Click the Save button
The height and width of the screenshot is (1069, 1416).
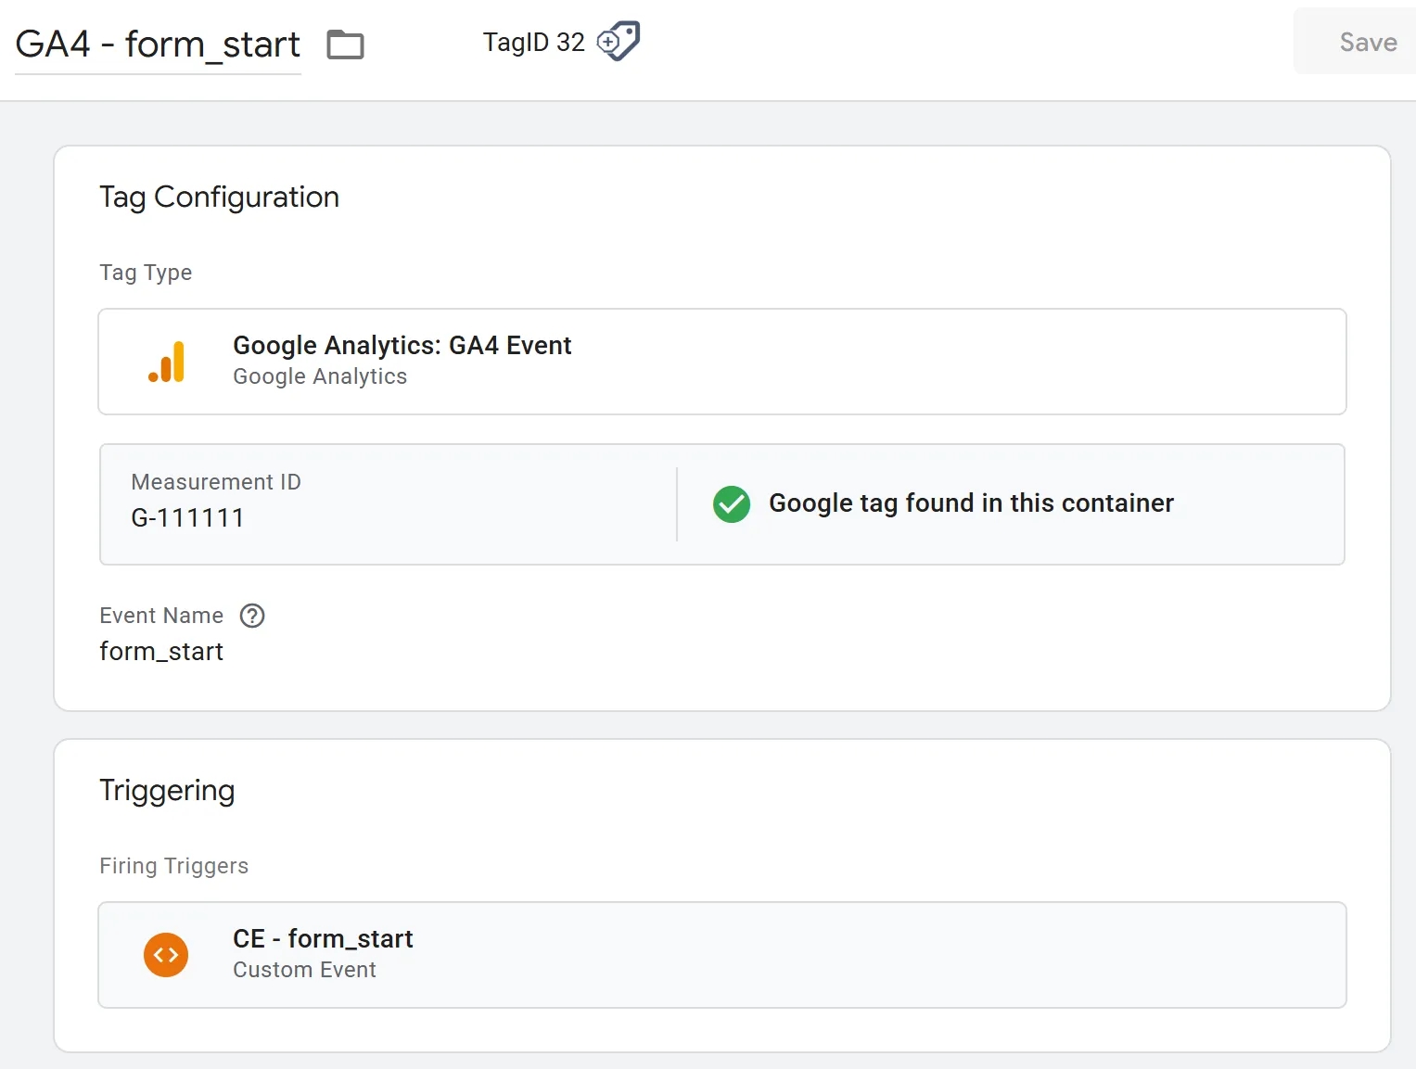(x=1356, y=42)
